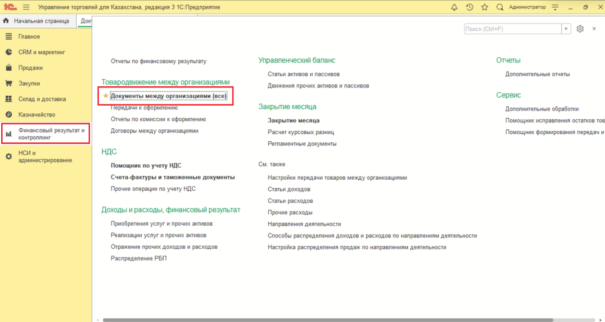Open Движения прочих активов и пассивов

pyautogui.click(x=318, y=86)
